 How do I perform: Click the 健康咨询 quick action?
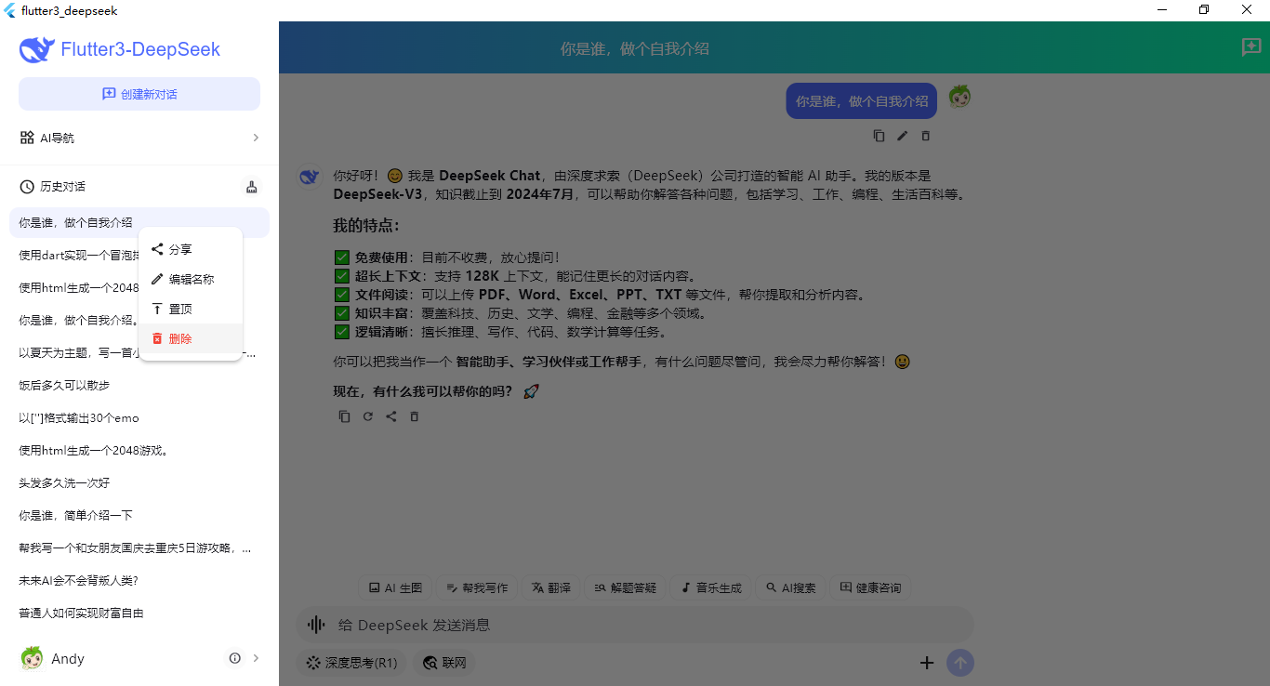tap(870, 587)
